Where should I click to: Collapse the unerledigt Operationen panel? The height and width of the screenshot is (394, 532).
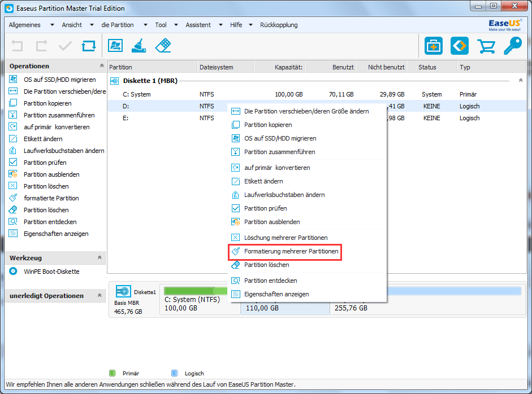pos(100,295)
